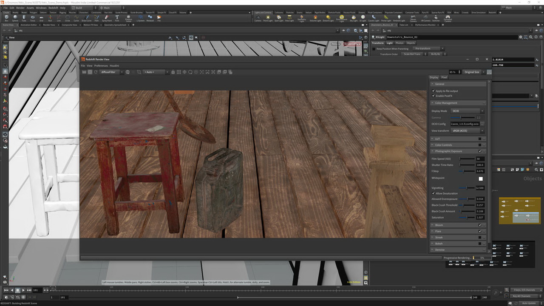Screen dimensions: 544x306
Task: Open the Display Mode OCIO dropdown
Action: [467, 111]
